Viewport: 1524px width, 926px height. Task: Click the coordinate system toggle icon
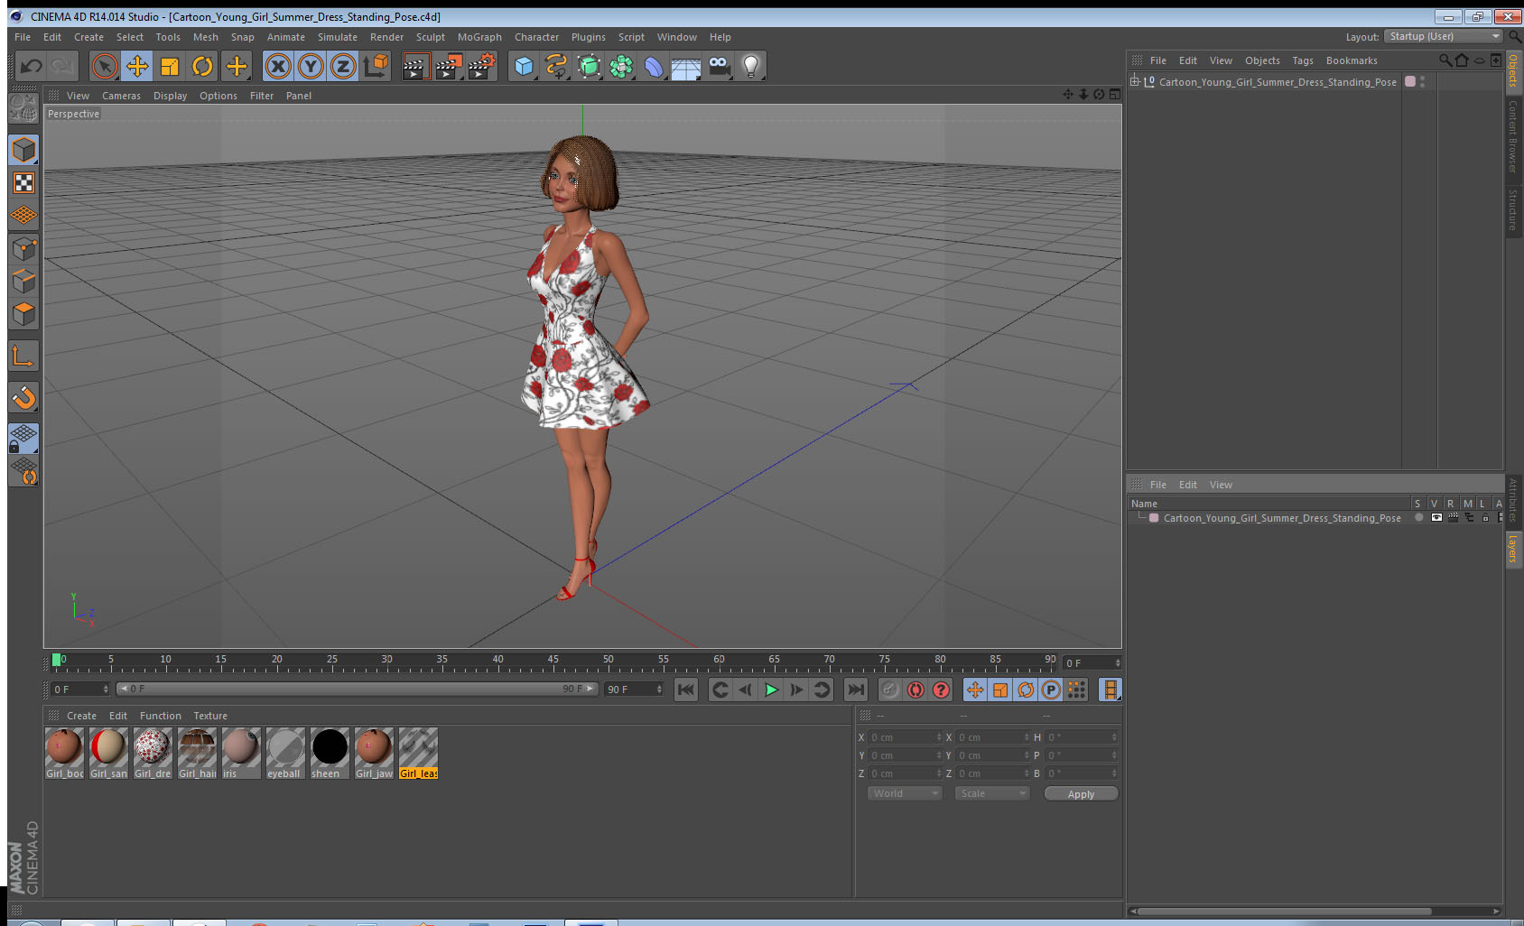click(x=376, y=66)
